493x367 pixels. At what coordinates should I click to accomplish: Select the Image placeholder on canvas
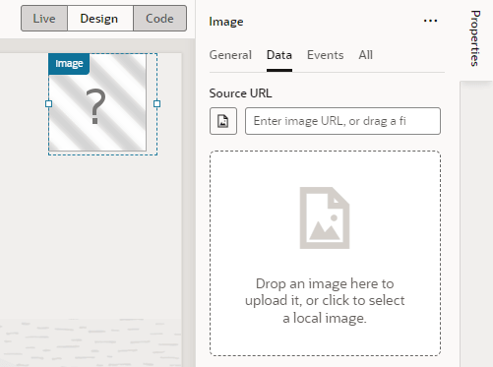click(97, 102)
